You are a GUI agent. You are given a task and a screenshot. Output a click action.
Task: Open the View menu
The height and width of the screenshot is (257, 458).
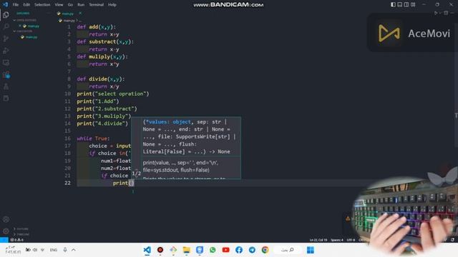59,5
